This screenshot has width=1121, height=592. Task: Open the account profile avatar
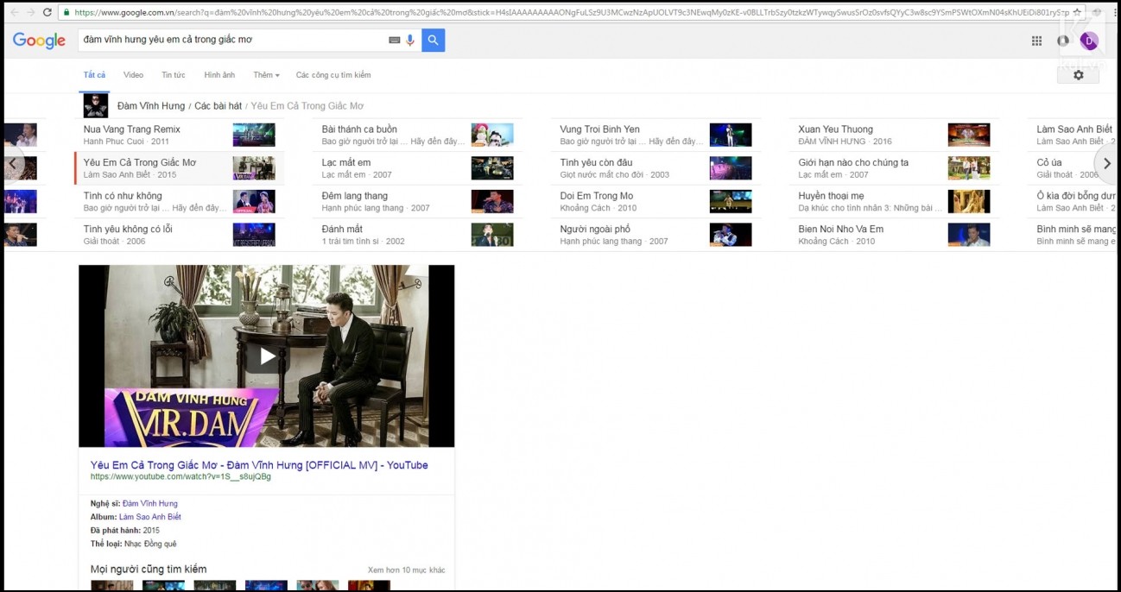pos(1089,41)
